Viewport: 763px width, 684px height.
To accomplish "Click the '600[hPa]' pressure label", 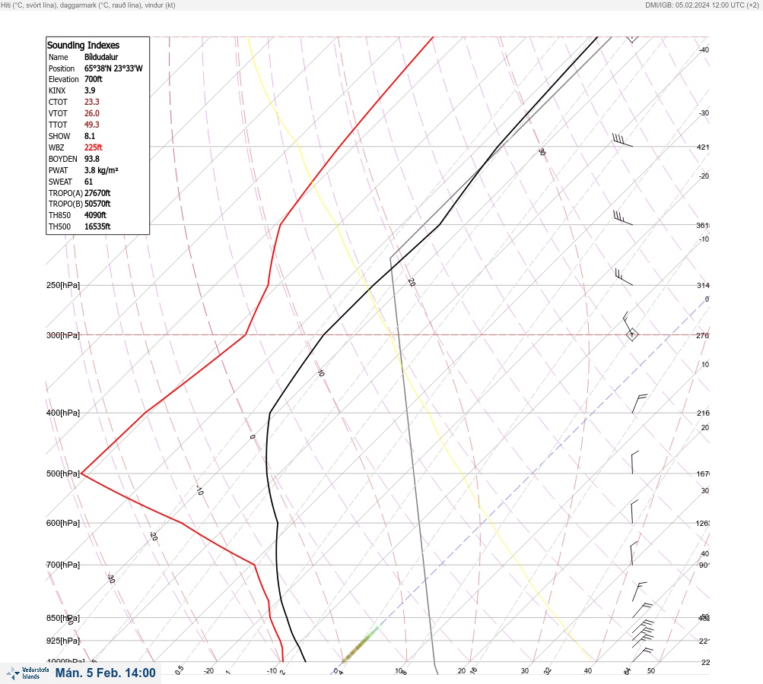I will tap(63, 523).
